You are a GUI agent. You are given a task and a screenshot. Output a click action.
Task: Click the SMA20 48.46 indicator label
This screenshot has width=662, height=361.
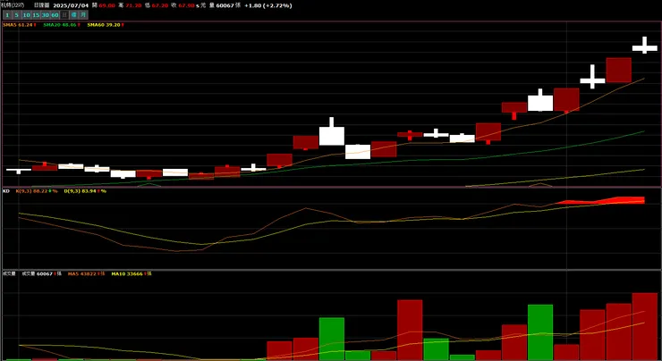point(62,25)
